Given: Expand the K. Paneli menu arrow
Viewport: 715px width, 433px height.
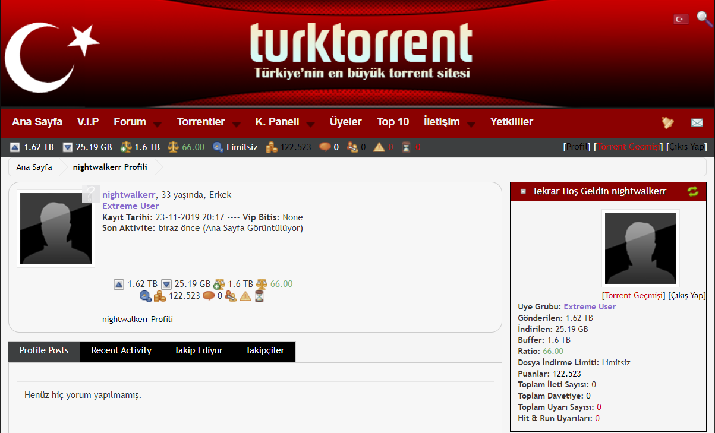Looking at the screenshot, I should pyautogui.click(x=310, y=124).
